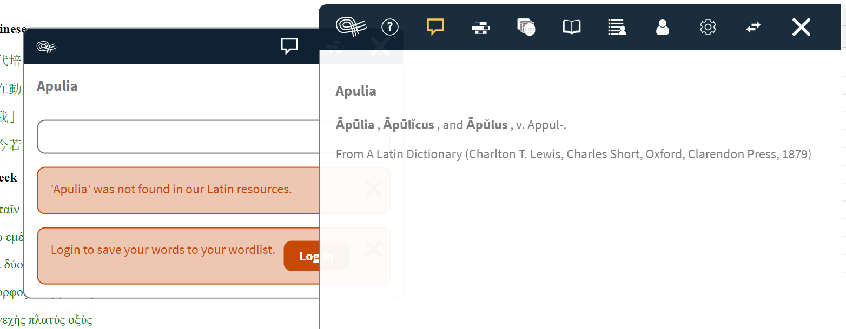Swap the toolbar position using arrows icon

753,27
